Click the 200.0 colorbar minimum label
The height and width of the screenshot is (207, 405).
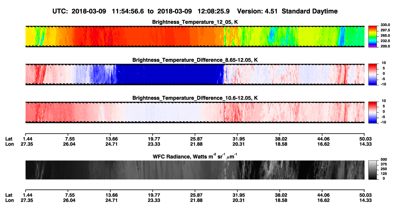tap(385, 46)
